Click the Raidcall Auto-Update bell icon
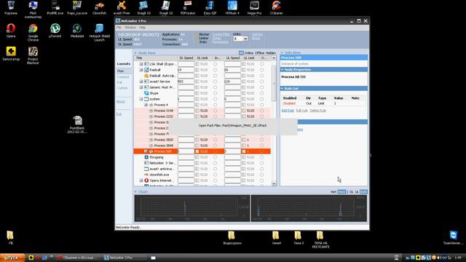Viewport: 466px width, 262px height. 146,76
